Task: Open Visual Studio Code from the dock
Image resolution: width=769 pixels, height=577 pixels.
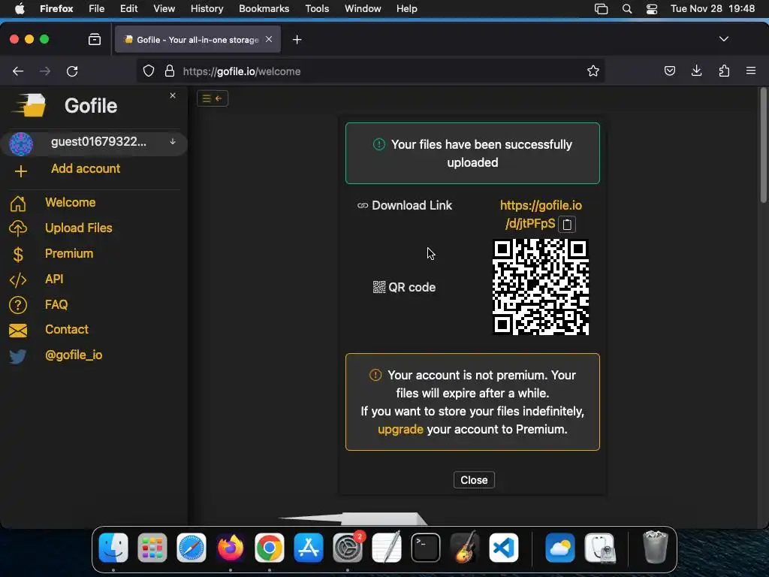Action: click(504, 548)
